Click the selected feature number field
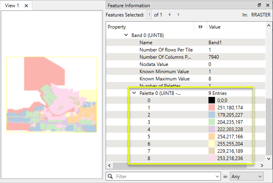The height and width of the screenshot is (183, 273). (149, 15)
